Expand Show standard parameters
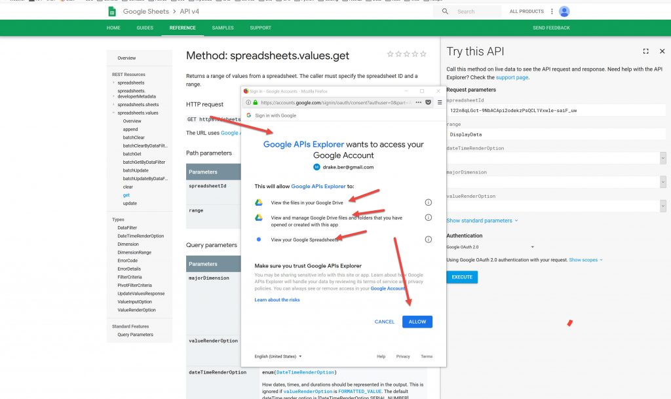 point(482,221)
